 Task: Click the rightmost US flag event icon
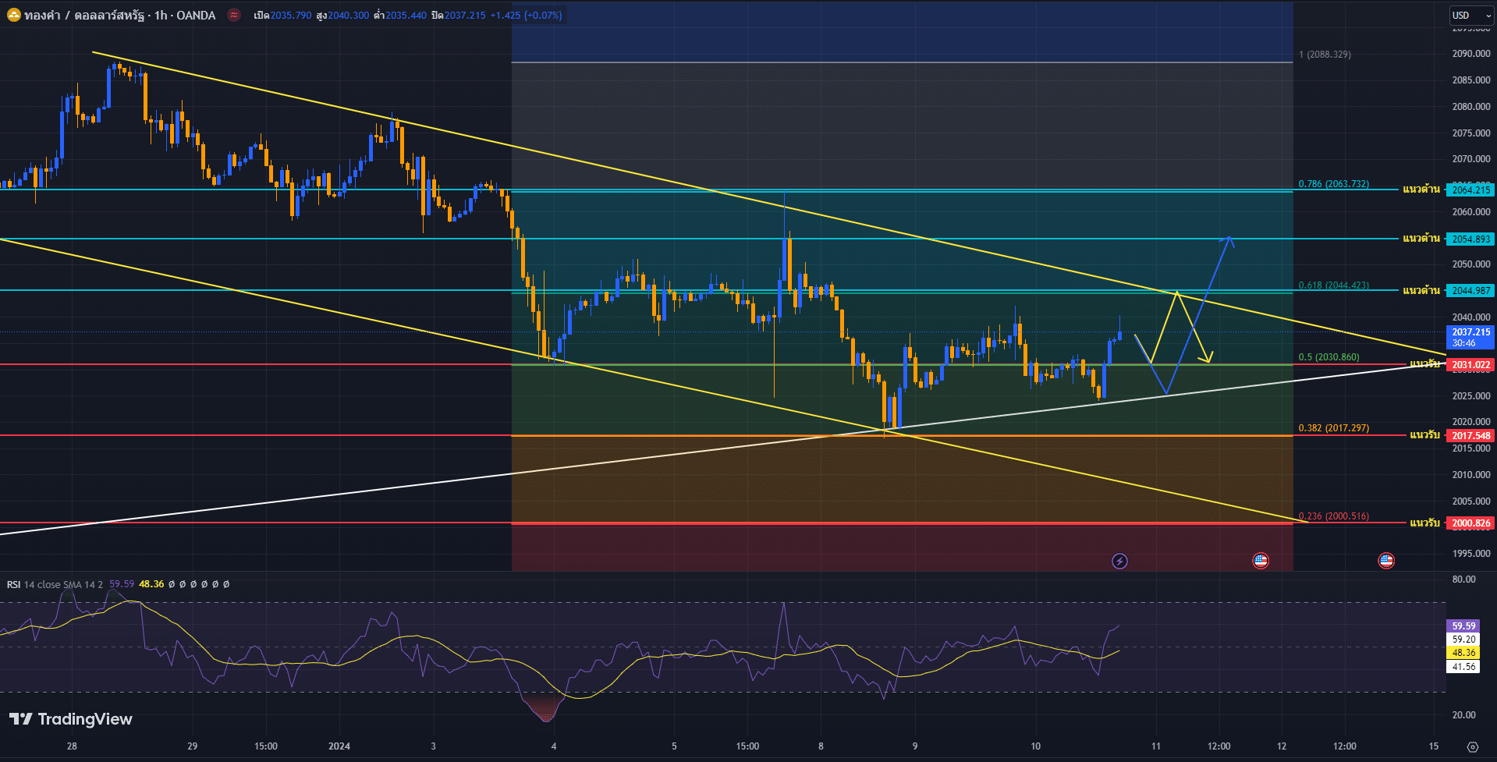click(1386, 561)
